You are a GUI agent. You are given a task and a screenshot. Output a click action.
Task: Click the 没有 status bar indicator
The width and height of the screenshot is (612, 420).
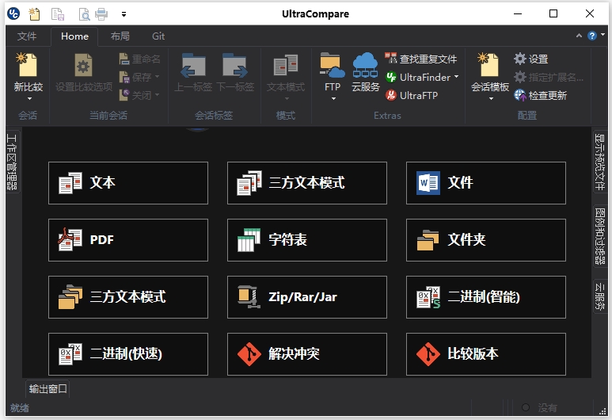547,408
